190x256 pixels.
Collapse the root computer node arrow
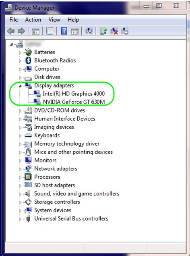point(11,44)
